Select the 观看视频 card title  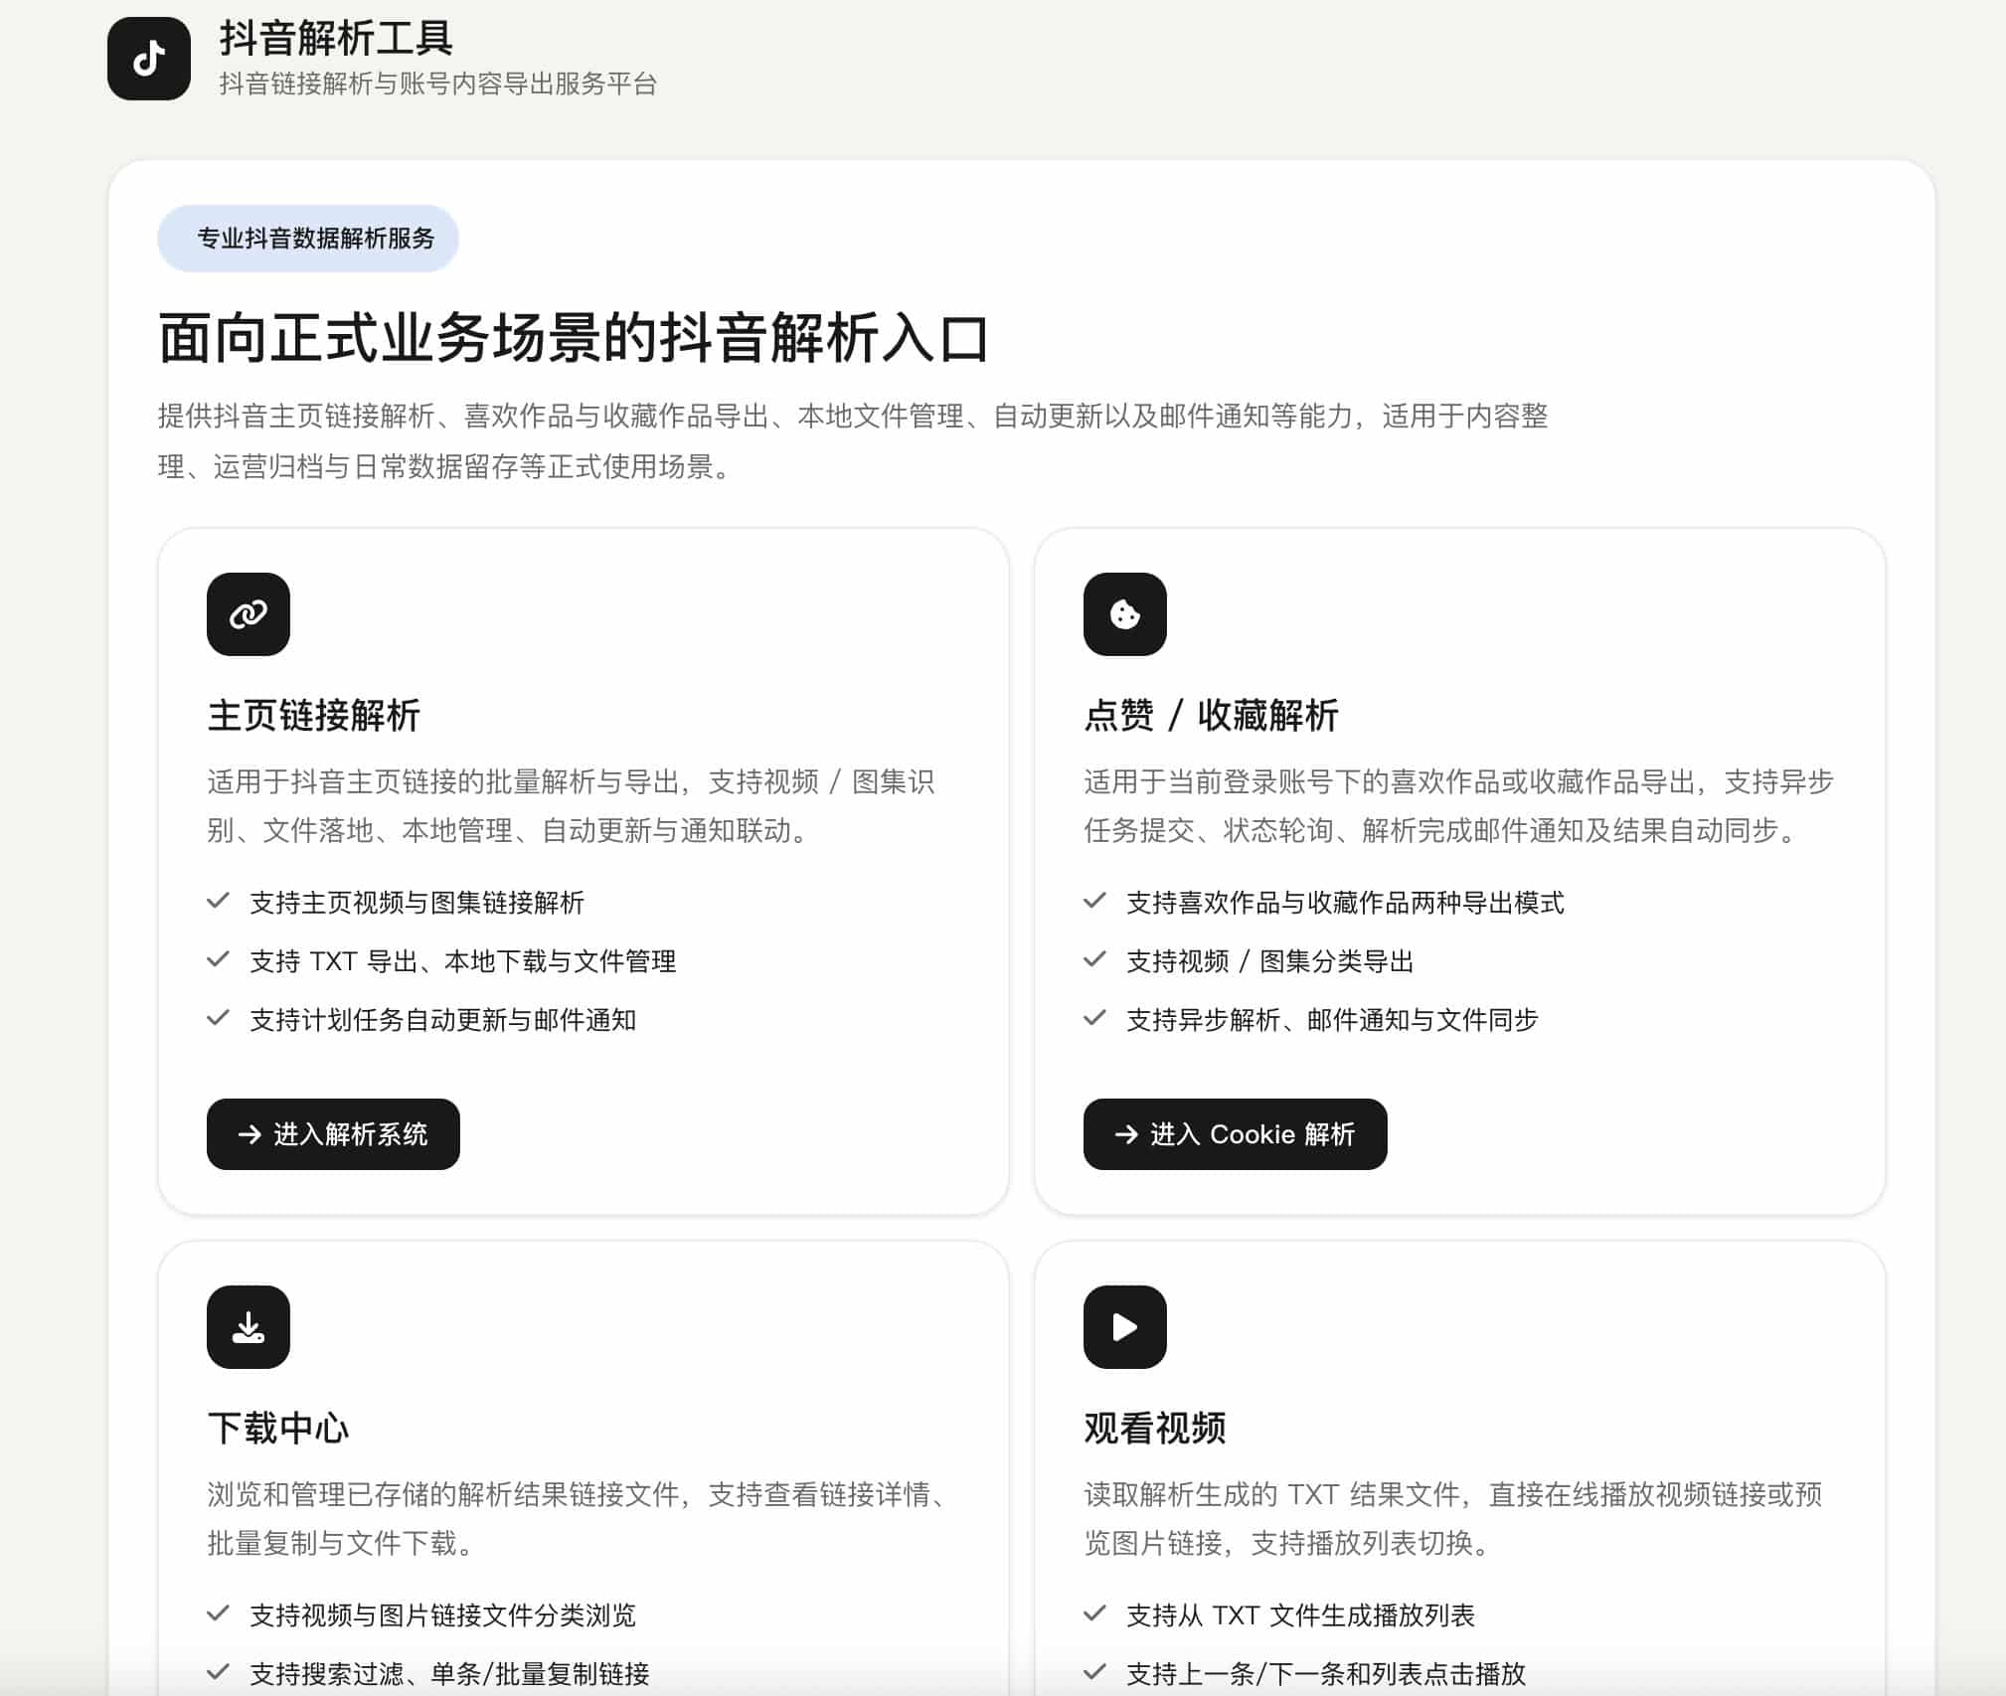[x=1155, y=1429]
